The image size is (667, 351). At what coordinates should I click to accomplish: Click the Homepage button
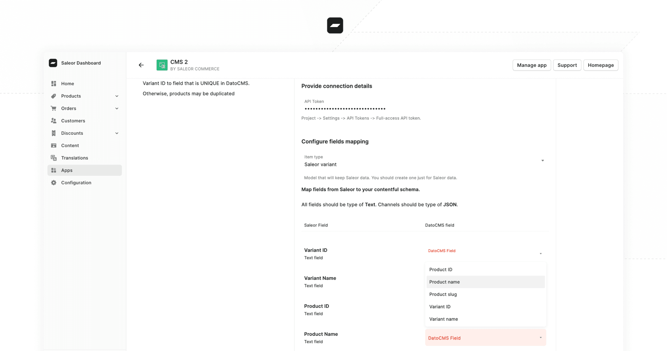601,65
